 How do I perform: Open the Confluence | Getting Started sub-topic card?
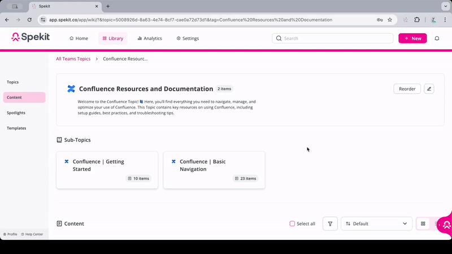point(107,170)
